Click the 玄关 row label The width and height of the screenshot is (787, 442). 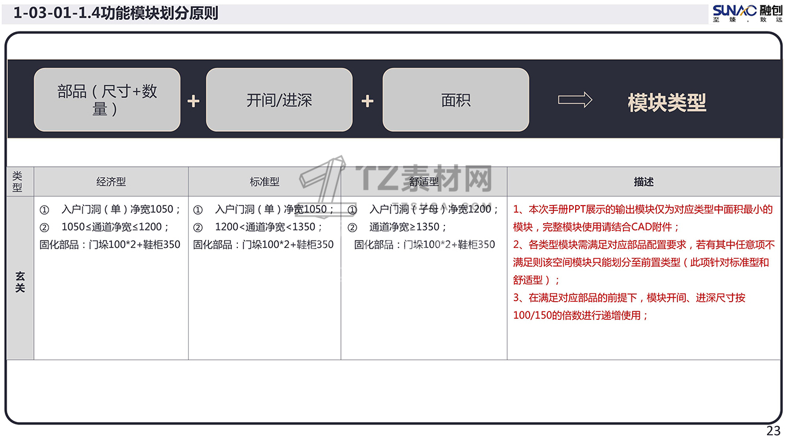[20, 278]
